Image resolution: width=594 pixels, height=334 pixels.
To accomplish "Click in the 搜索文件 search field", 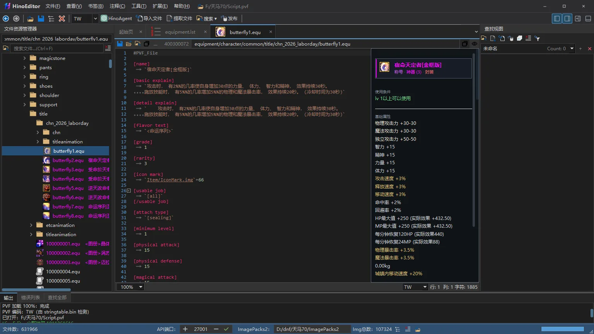I will pyautogui.click(x=57, y=48).
